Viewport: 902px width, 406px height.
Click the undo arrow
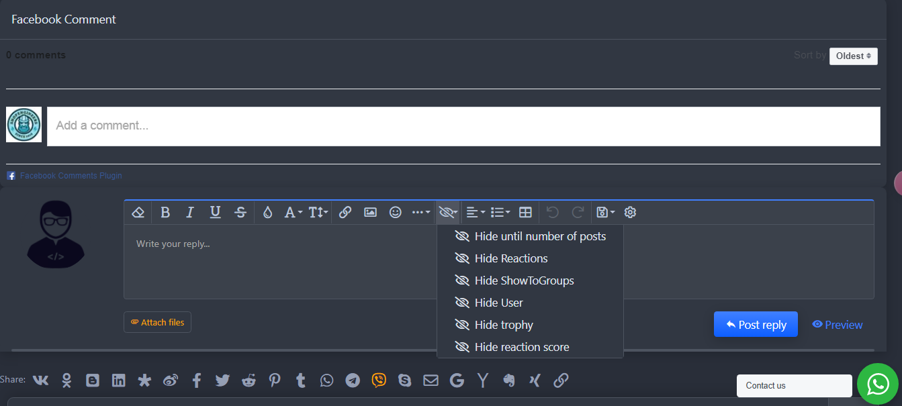[552, 212]
